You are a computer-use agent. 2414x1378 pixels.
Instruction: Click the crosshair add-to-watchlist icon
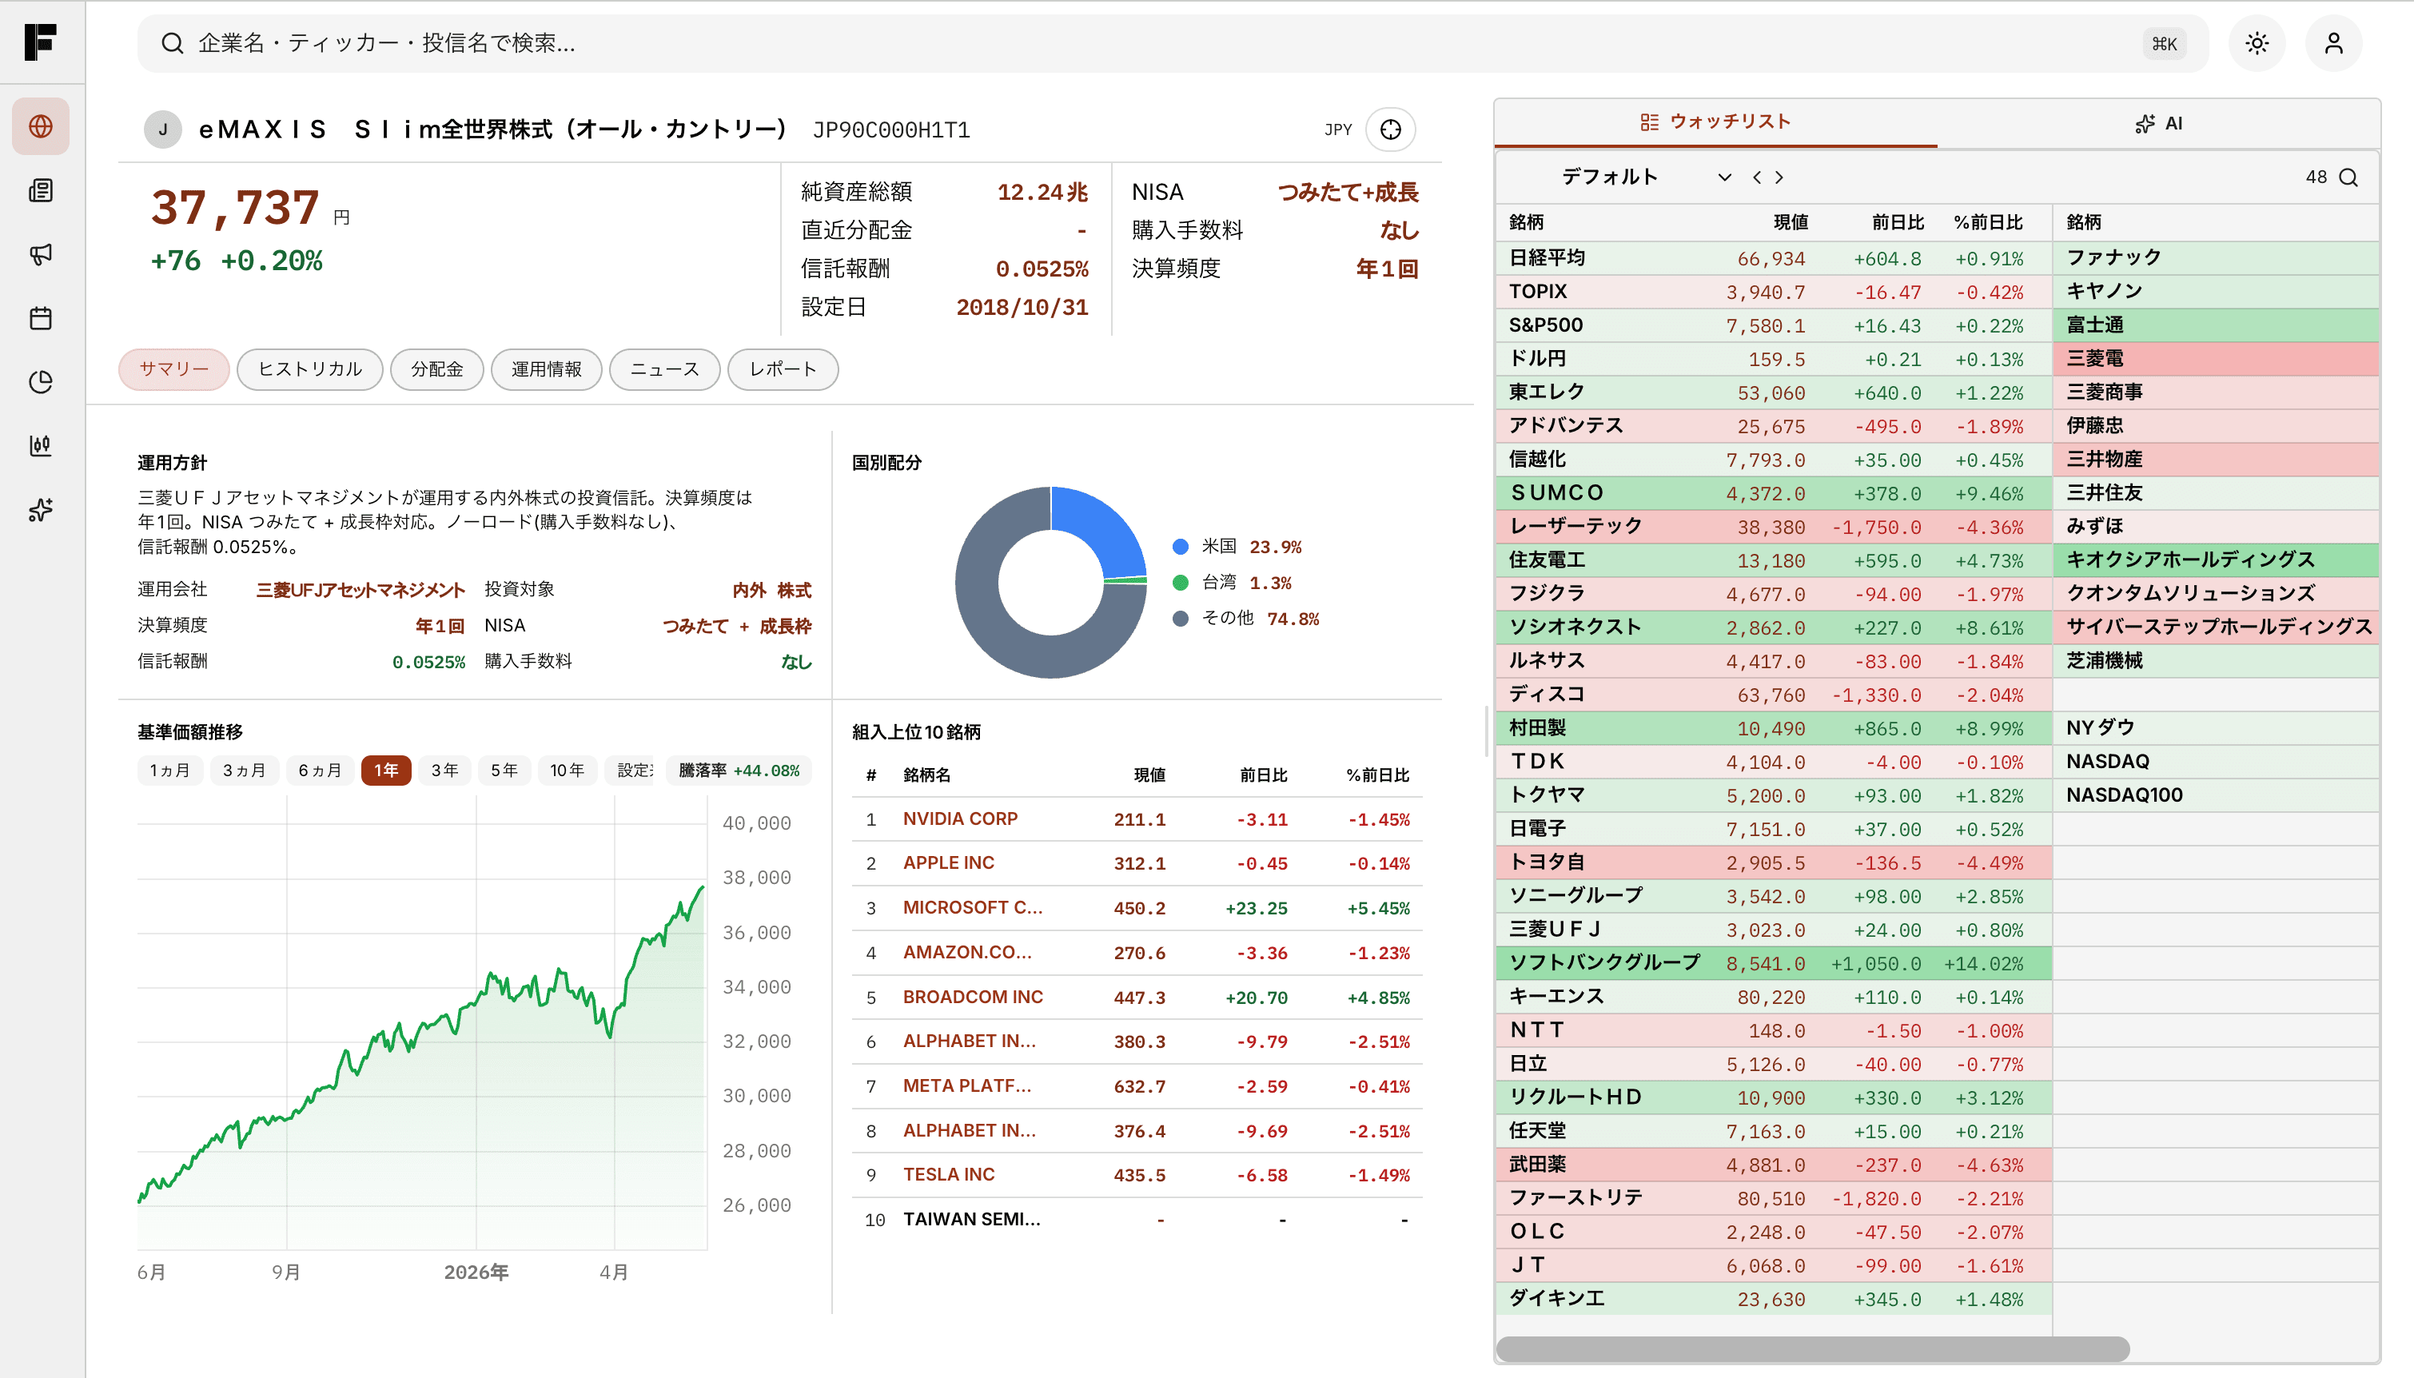click(1390, 129)
